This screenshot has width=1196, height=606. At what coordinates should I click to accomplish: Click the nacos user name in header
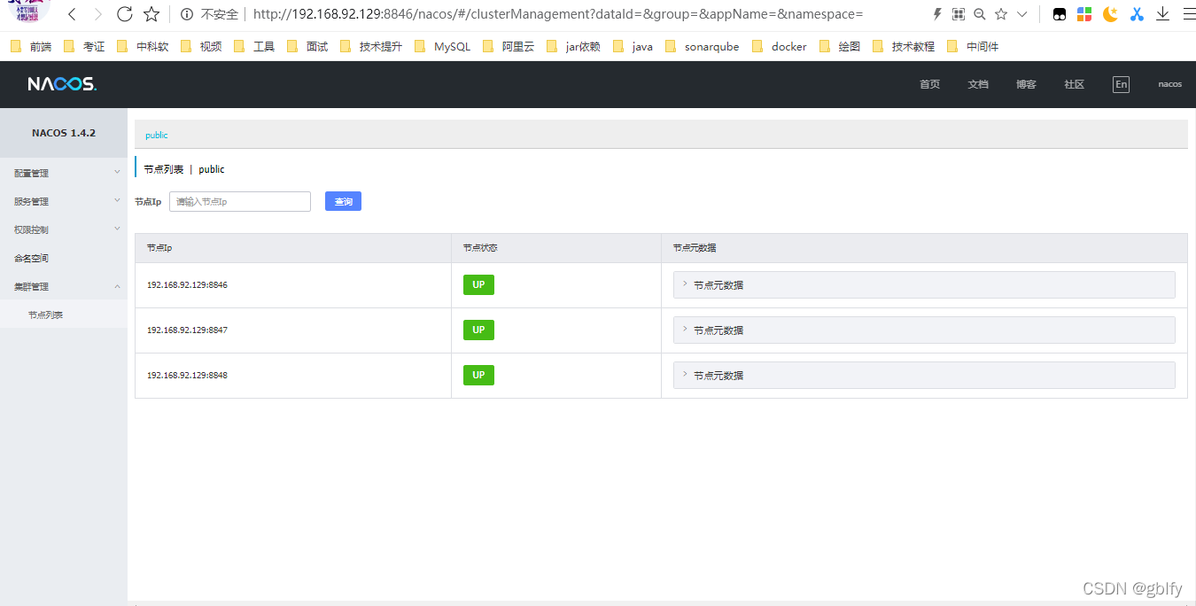pyautogui.click(x=1169, y=84)
